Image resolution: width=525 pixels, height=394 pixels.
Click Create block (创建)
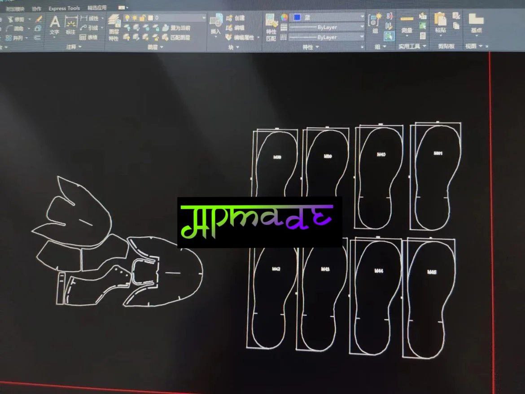click(x=236, y=18)
